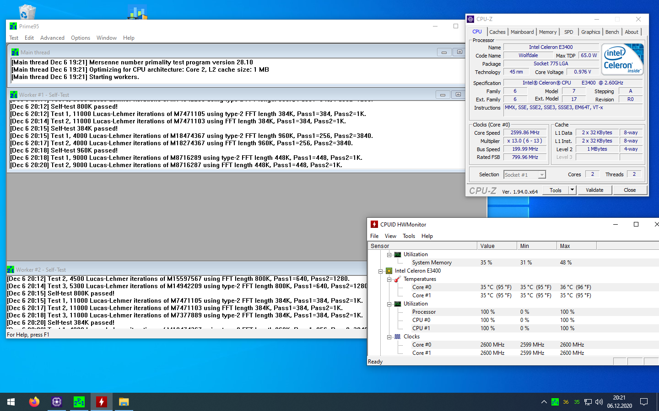Click the yellow 36 temperature tray icon
The width and height of the screenshot is (659, 411).
coord(566,402)
